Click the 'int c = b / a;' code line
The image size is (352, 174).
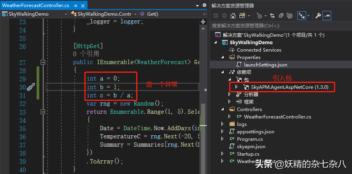tap(110, 95)
